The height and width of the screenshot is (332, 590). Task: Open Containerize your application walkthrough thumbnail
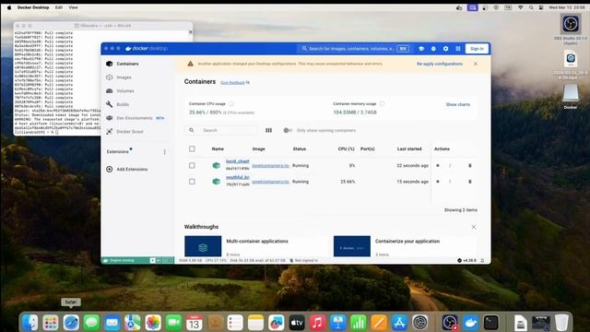click(352, 246)
